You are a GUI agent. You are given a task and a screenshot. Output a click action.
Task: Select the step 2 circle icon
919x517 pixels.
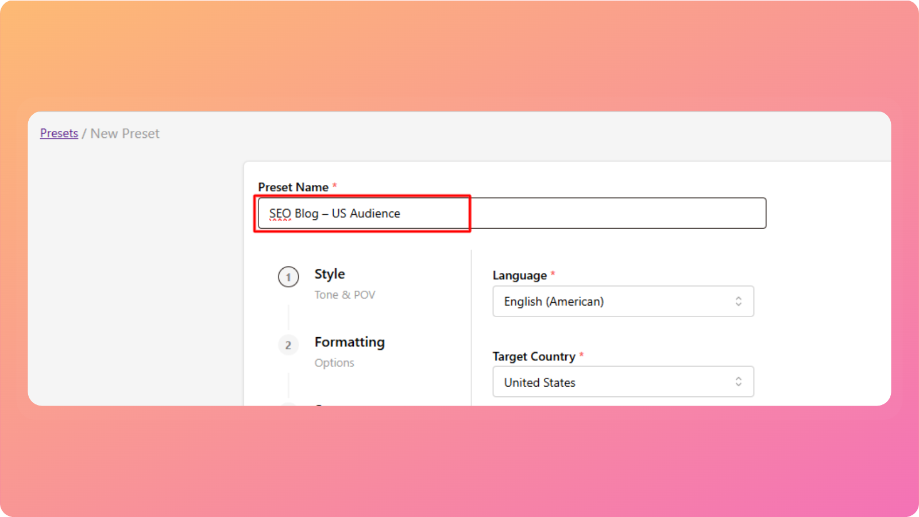[x=288, y=345]
